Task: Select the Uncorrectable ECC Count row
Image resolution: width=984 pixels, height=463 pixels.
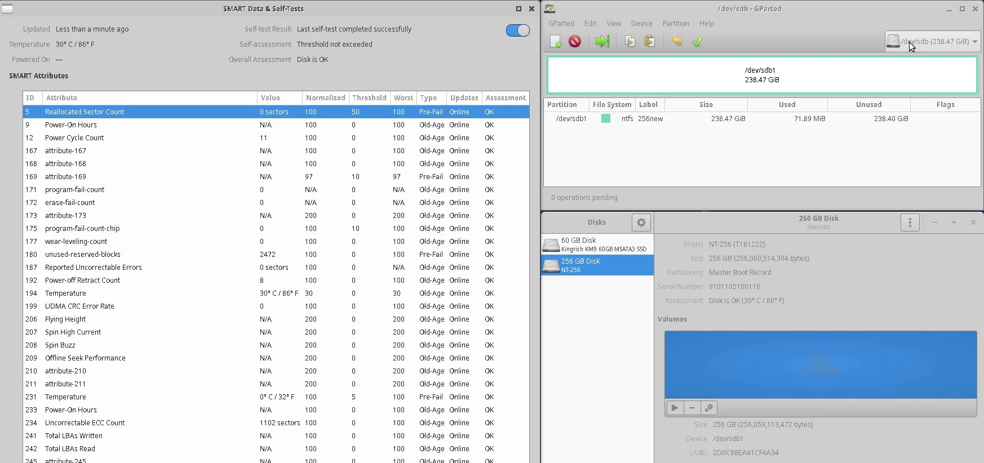Action: (276, 423)
